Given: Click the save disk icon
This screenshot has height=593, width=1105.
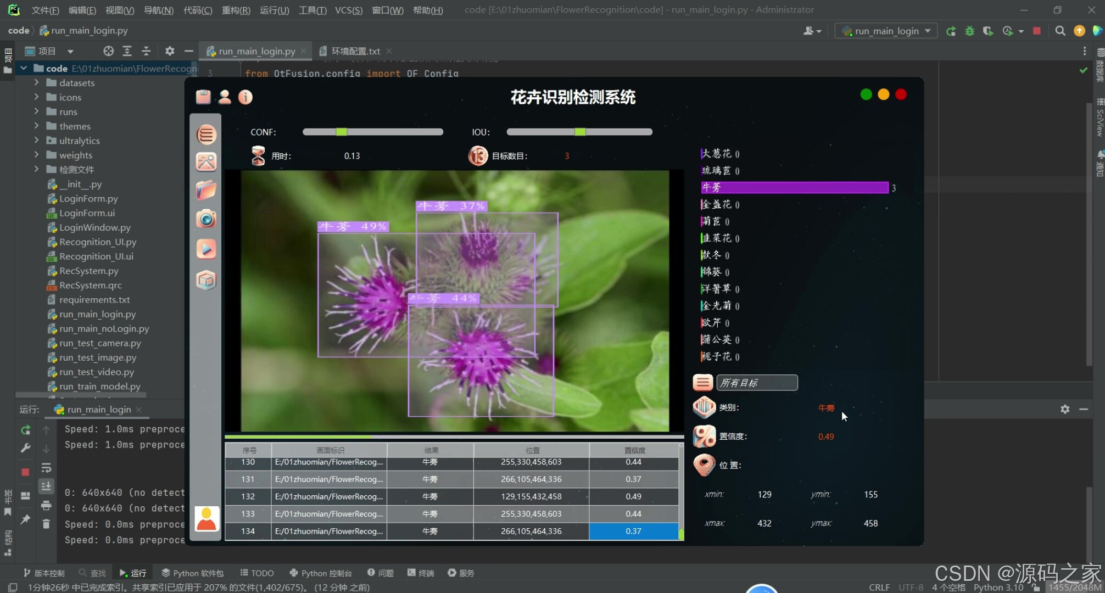Looking at the screenshot, I should point(203,97).
